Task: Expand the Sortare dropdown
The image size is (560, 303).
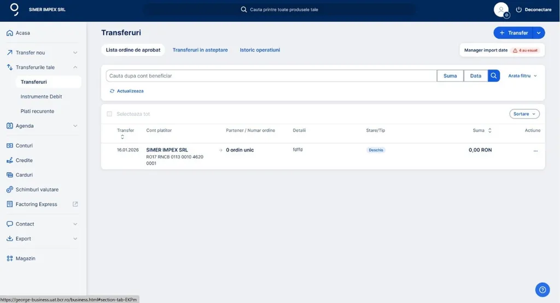Action: click(524, 114)
